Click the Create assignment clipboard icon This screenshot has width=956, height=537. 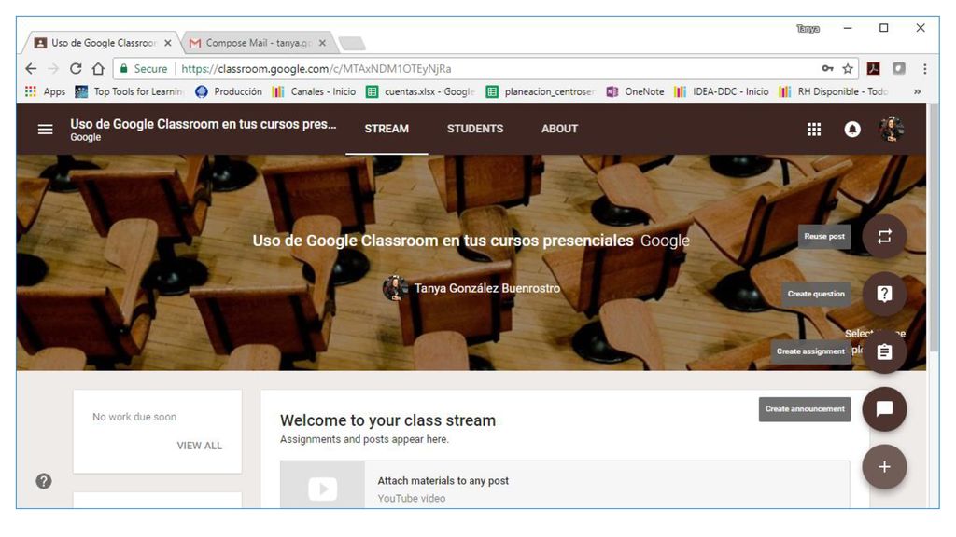884,351
